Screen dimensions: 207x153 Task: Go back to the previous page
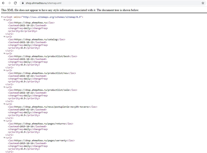click(3, 3)
